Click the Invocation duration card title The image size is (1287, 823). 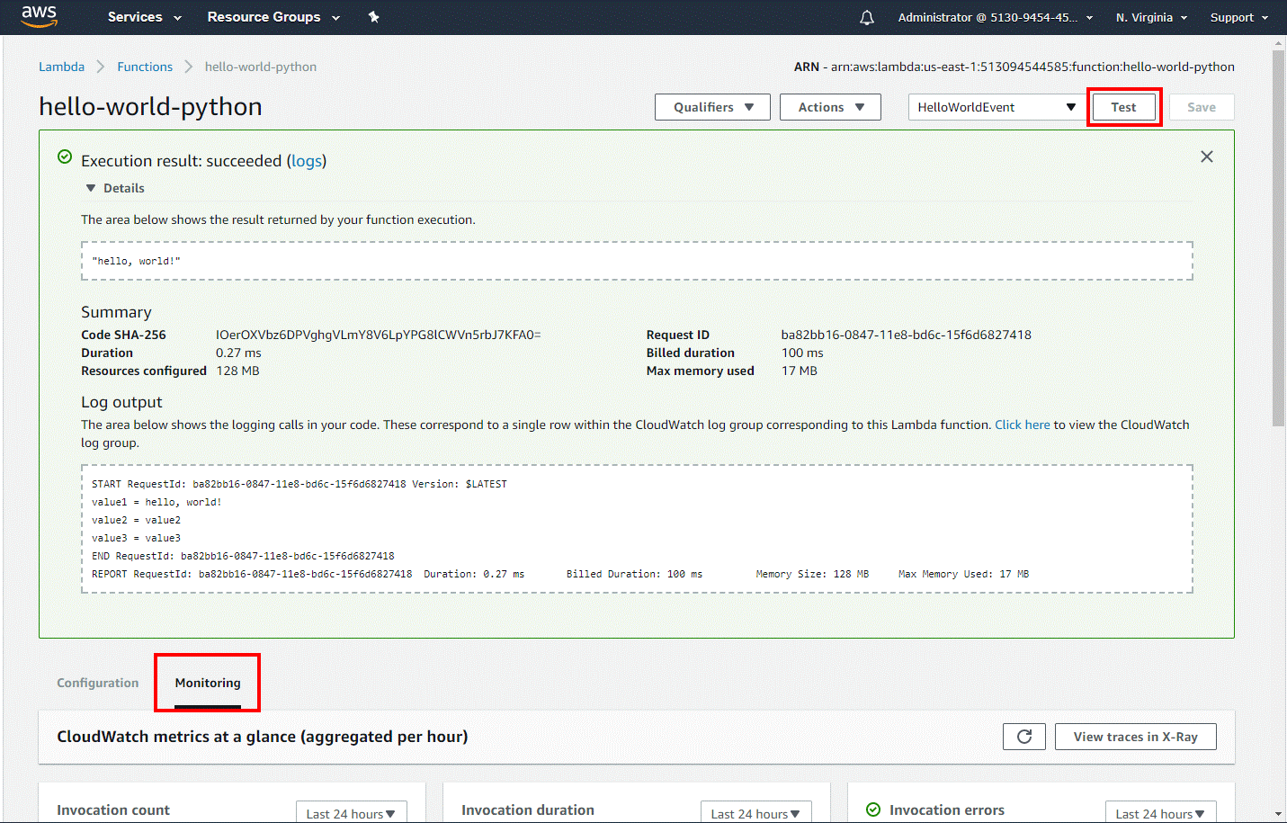(x=528, y=810)
